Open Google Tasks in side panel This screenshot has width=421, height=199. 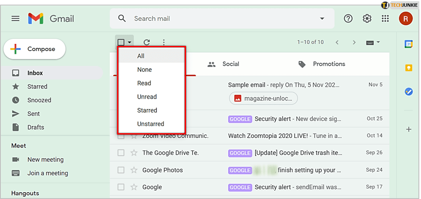point(409,91)
